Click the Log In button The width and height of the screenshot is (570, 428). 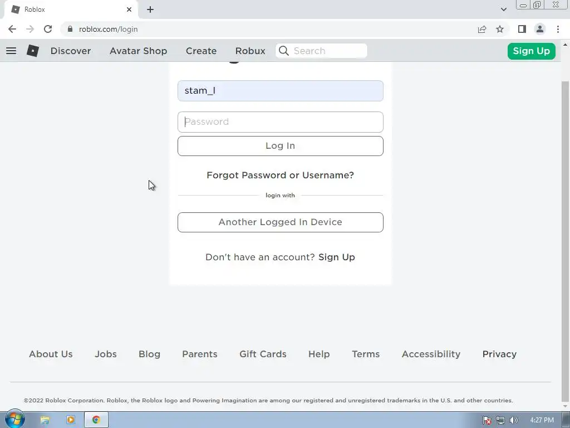281,146
